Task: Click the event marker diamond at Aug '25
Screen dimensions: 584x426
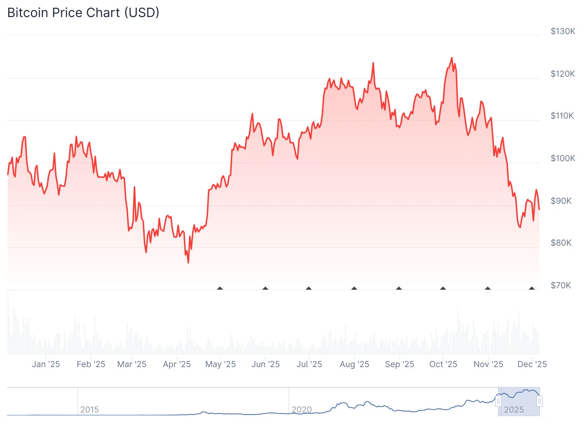Action: (x=354, y=288)
